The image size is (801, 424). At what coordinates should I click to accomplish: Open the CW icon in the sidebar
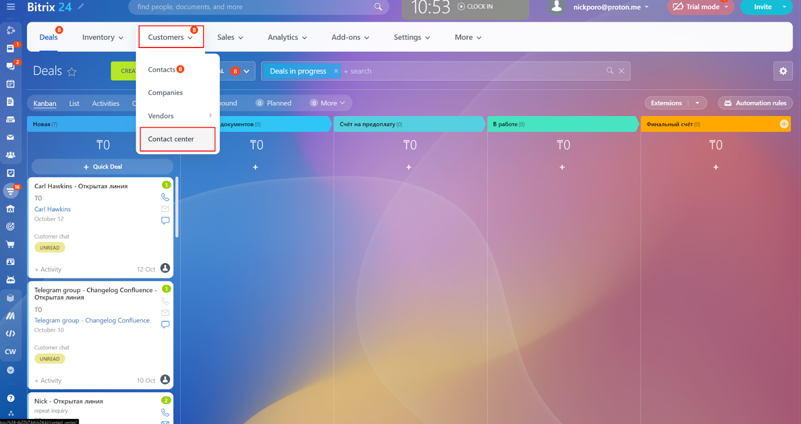point(11,351)
